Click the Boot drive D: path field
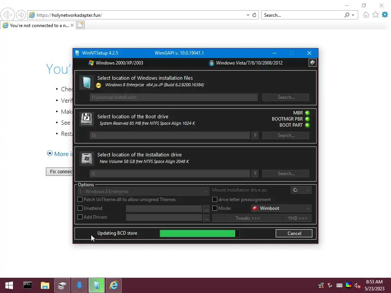The image size is (391, 293). (x=170, y=135)
